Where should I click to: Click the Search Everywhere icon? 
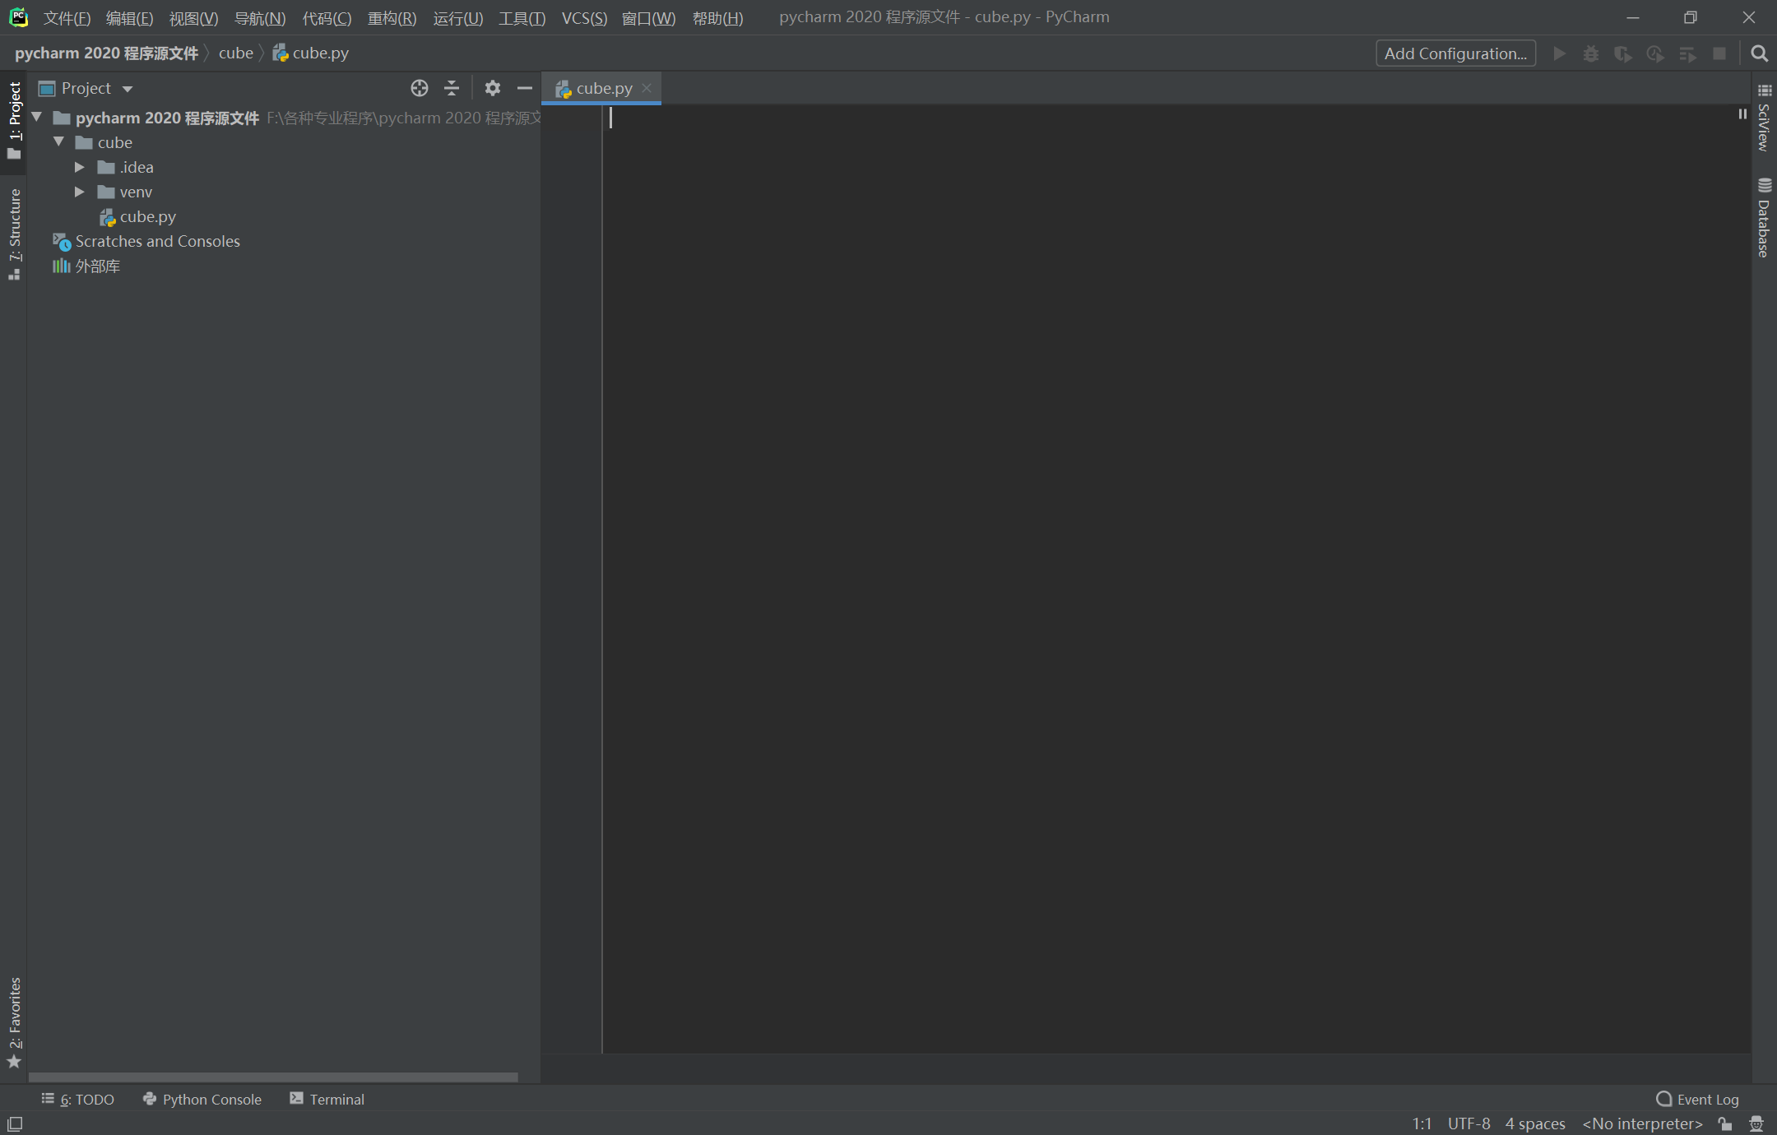click(1759, 53)
